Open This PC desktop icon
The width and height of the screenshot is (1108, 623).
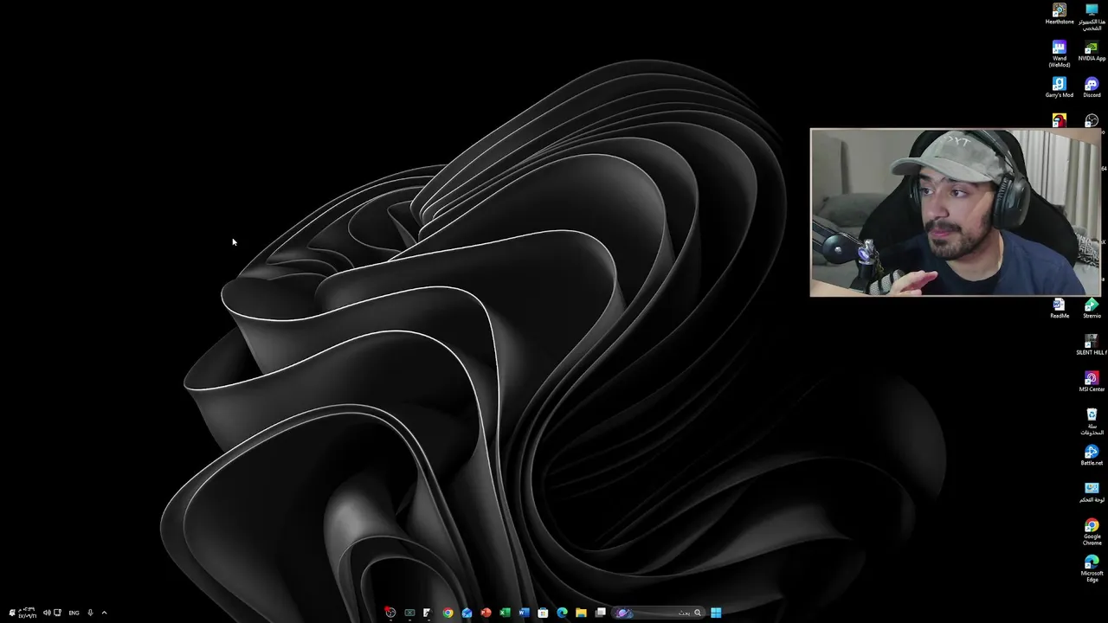coord(1092,17)
